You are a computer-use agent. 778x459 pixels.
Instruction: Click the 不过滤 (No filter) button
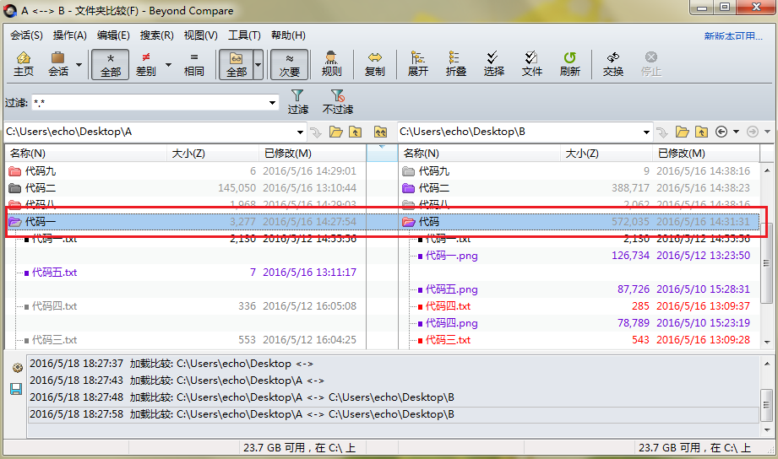[x=338, y=101]
